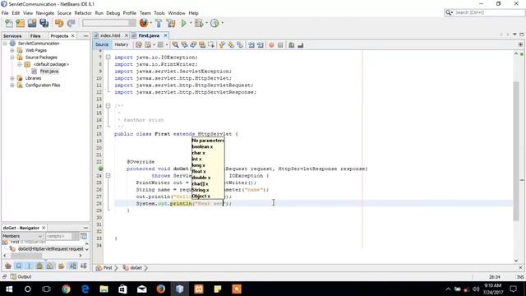Toggle Show Inherited Members in Navigator

point(8,266)
